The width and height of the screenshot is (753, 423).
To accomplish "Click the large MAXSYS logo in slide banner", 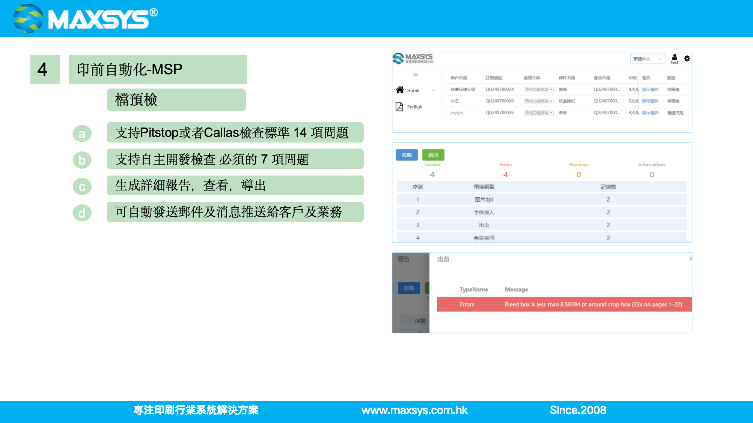I will (x=86, y=18).
